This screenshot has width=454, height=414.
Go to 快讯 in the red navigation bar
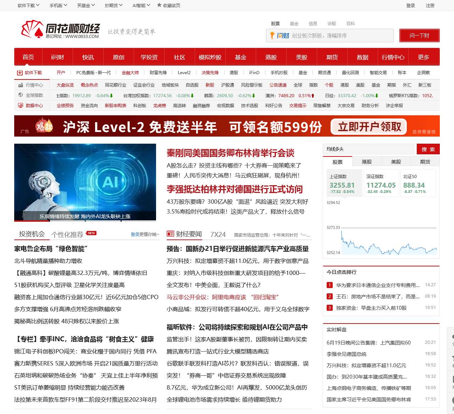tap(88, 57)
